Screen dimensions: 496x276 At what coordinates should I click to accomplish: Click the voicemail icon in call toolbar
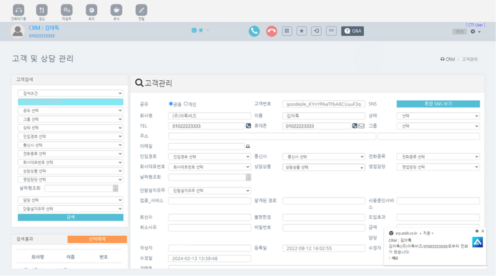click(331, 31)
